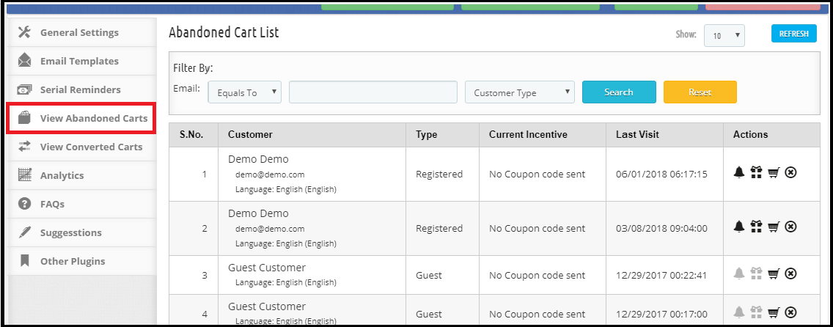
Task: Open cart details icon for row 2
Action: [773, 227]
